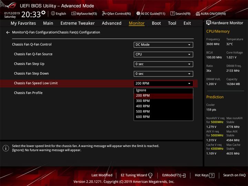Switch to the Advanced tab
Image resolution: width=248 pixels, height=186 pixels.
[x=112, y=23]
